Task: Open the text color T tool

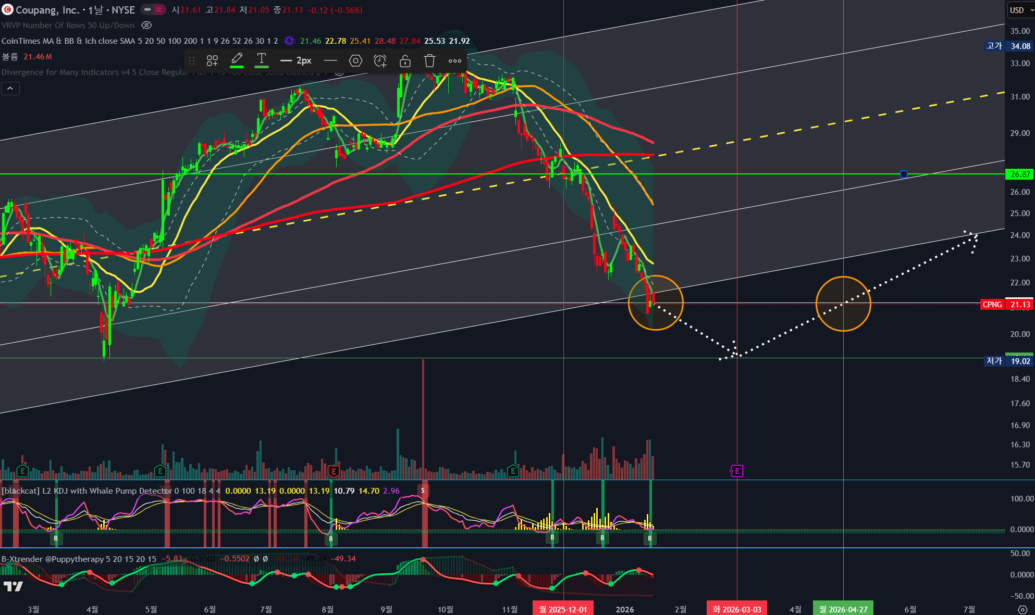Action: click(262, 59)
